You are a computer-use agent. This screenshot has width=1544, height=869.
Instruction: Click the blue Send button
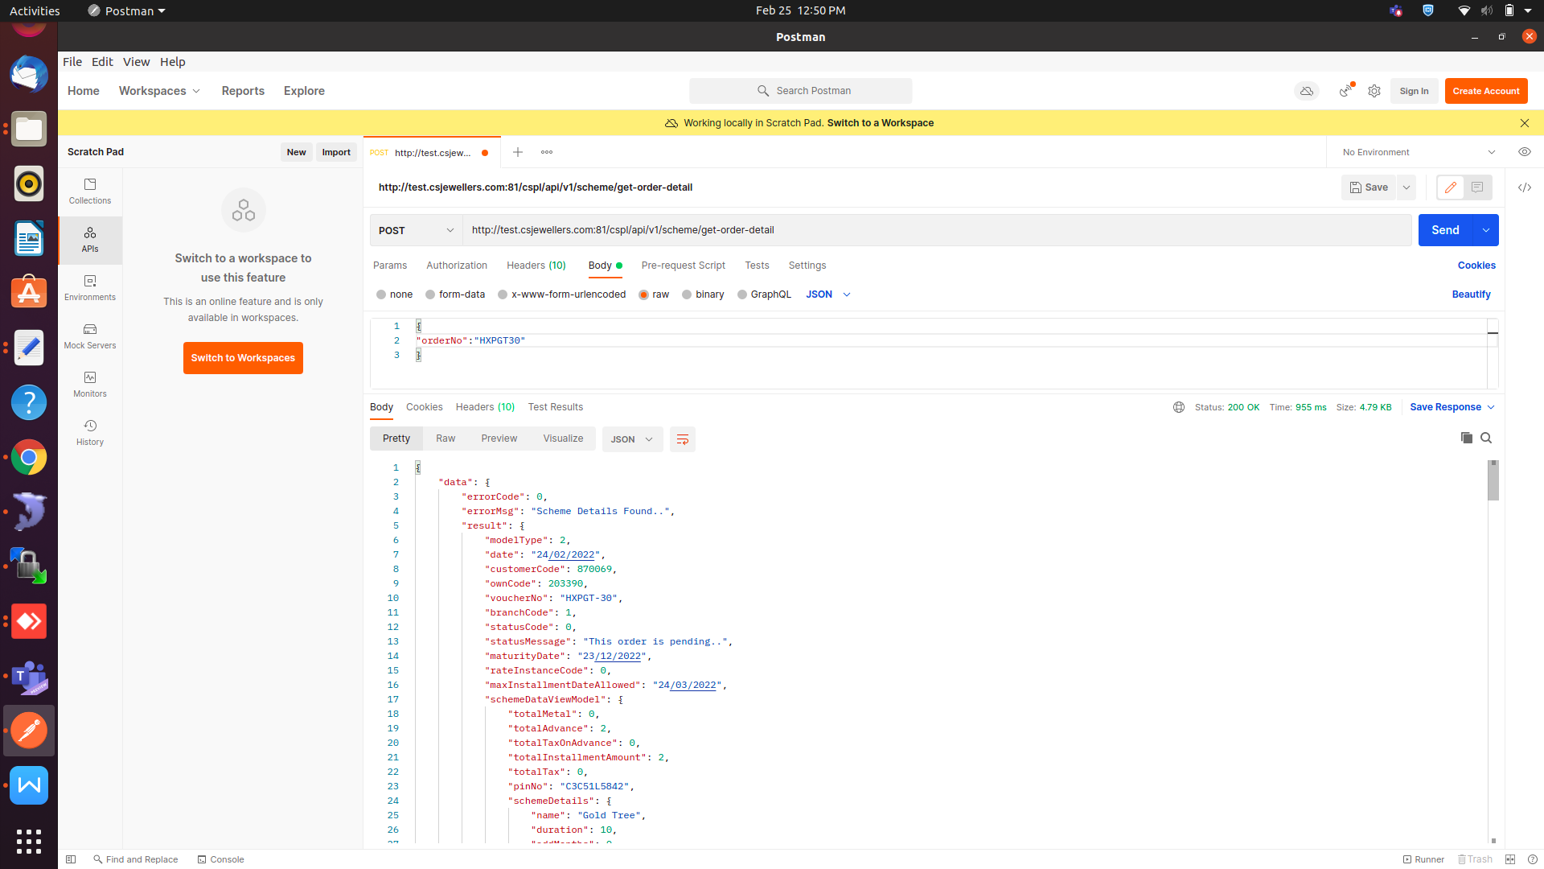pyautogui.click(x=1445, y=230)
